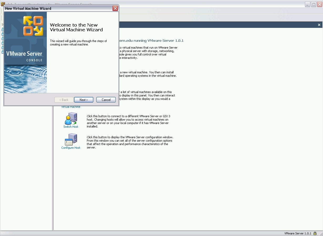Cancel the New Virtual Machine Wizard

[106, 100]
